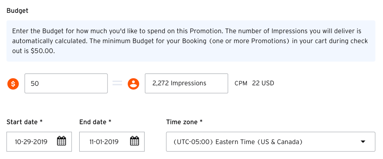Click the Budget section heading

click(x=17, y=11)
